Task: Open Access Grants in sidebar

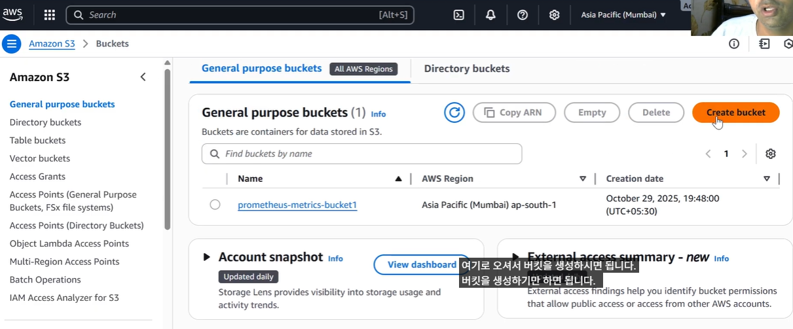Action: tap(37, 177)
